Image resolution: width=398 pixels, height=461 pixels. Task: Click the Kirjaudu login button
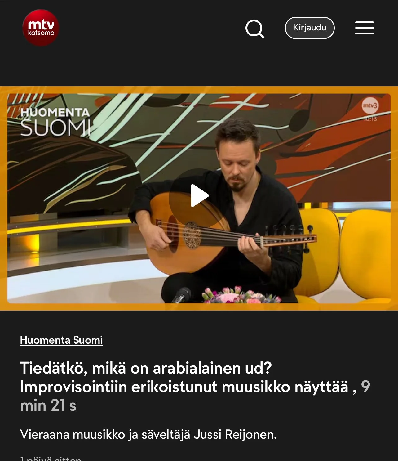pyautogui.click(x=310, y=28)
